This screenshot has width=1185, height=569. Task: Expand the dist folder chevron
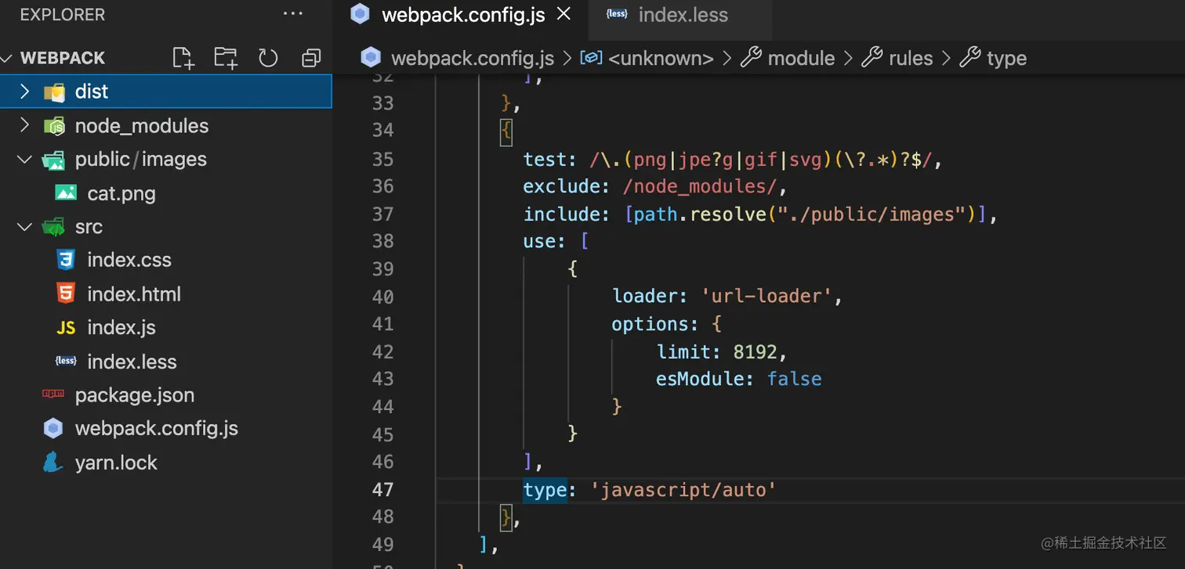(x=24, y=92)
